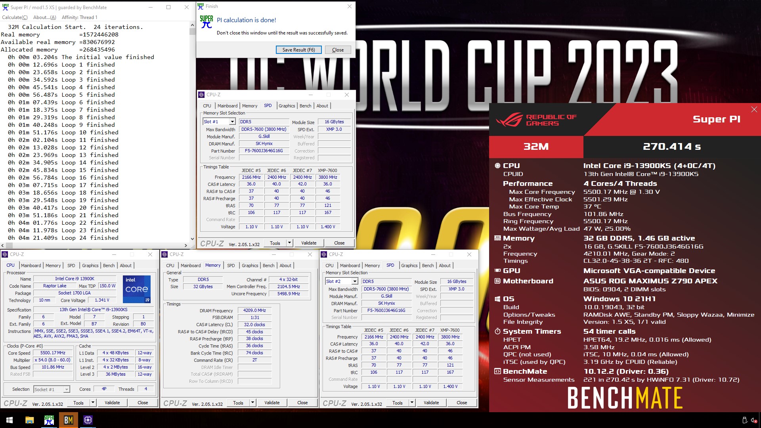Switch to the About tab in the bottom-right SPD CPU-Z window
The width and height of the screenshot is (761, 428).
(445, 266)
